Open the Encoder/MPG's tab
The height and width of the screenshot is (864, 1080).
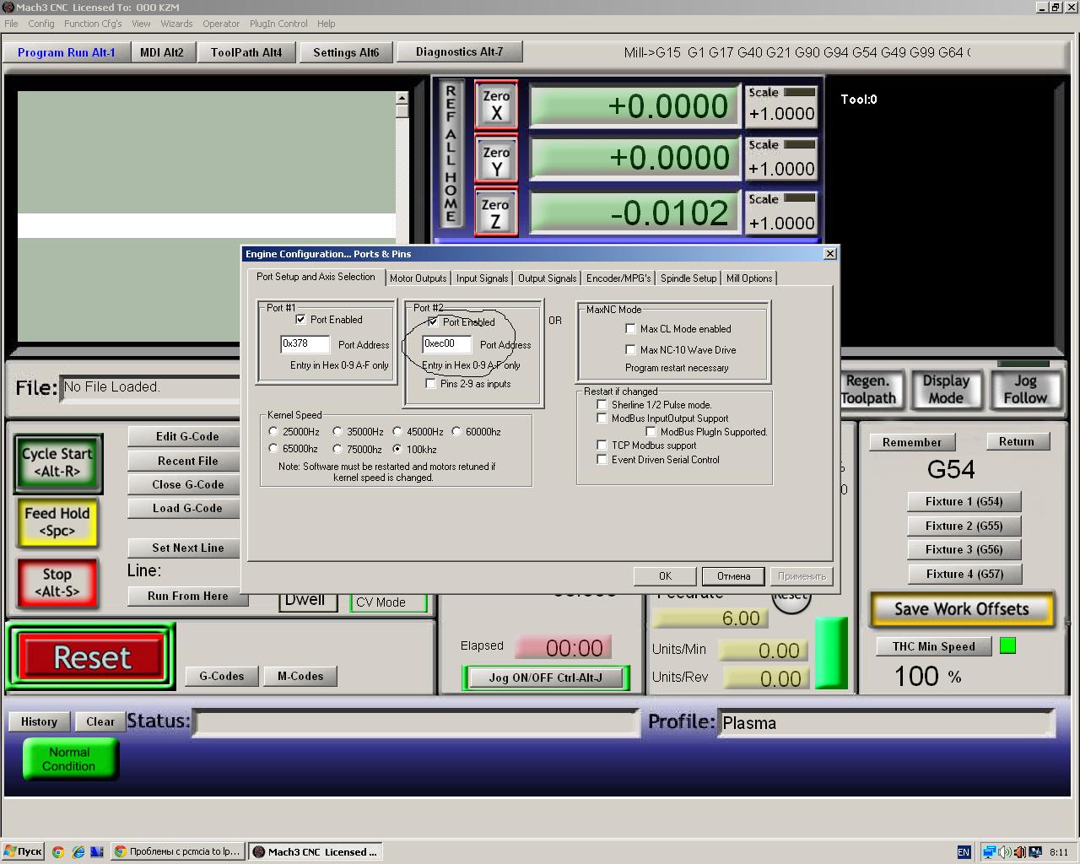[x=618, y=278]
